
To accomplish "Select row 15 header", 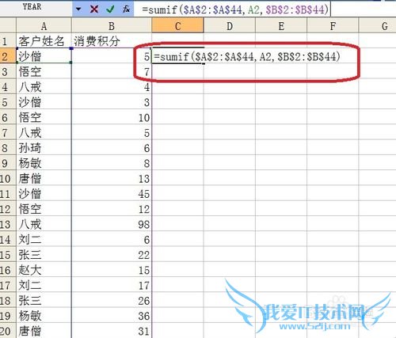I will point(8,255).
